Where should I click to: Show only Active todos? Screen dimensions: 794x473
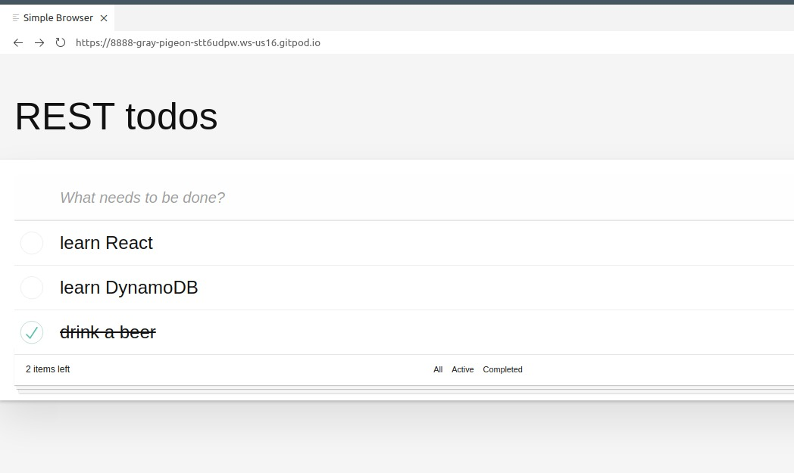pos(463,369)
